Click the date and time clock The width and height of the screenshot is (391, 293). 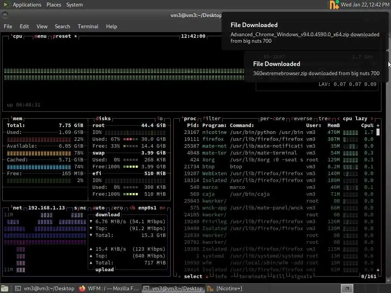[365, 5]
